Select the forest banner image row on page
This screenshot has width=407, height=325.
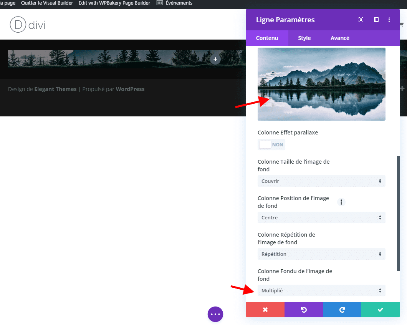point(127,59)
